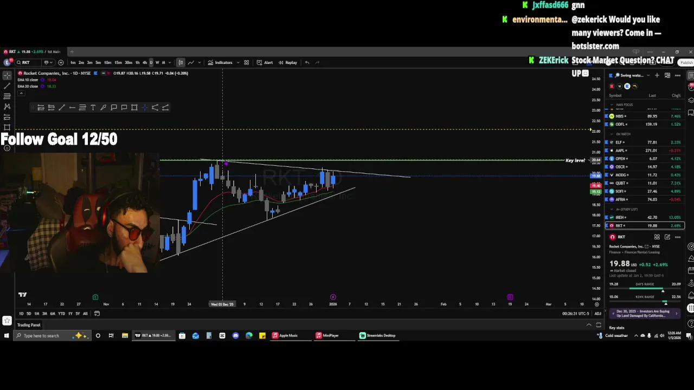Select the W weekly timeframe

click(157, 62)
